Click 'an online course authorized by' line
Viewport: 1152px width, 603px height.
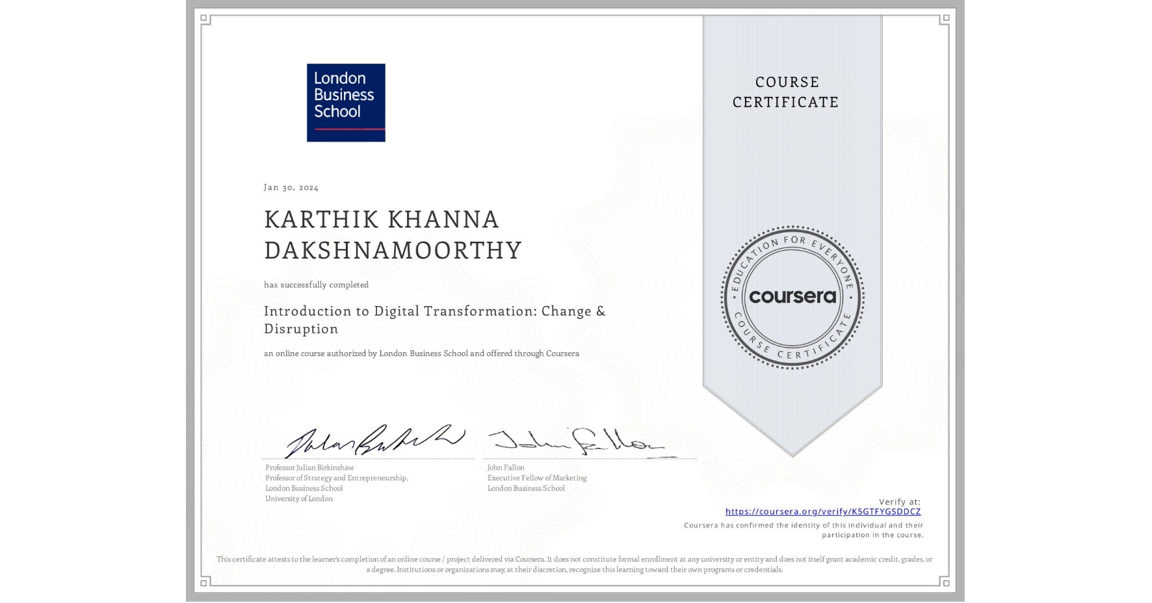(x=421, y=353)
